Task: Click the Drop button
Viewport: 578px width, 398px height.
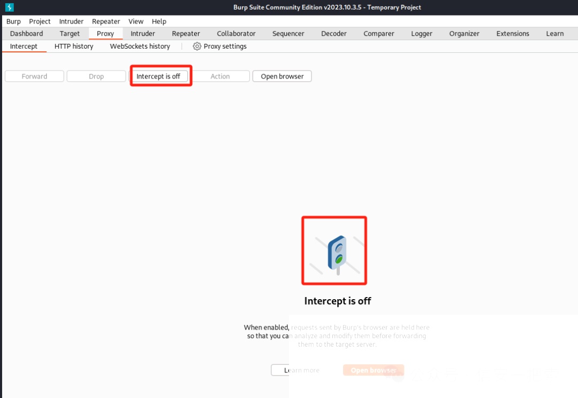Action: 96,76
